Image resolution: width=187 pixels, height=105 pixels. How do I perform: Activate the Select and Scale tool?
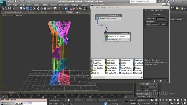click(x=45, y=8)
